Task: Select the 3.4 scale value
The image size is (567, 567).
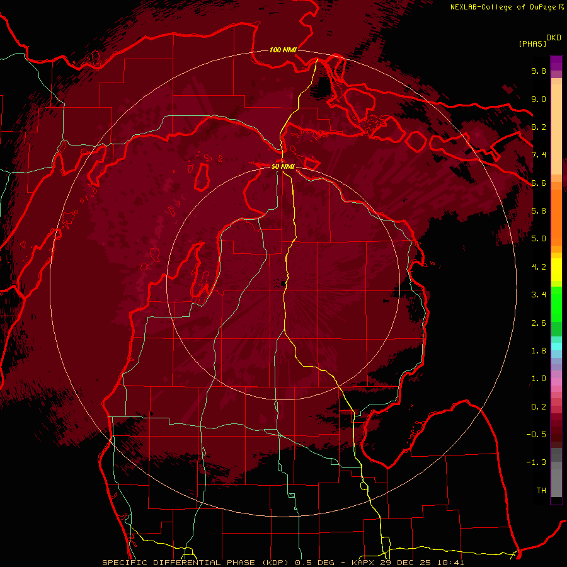Action: [539, 295]
